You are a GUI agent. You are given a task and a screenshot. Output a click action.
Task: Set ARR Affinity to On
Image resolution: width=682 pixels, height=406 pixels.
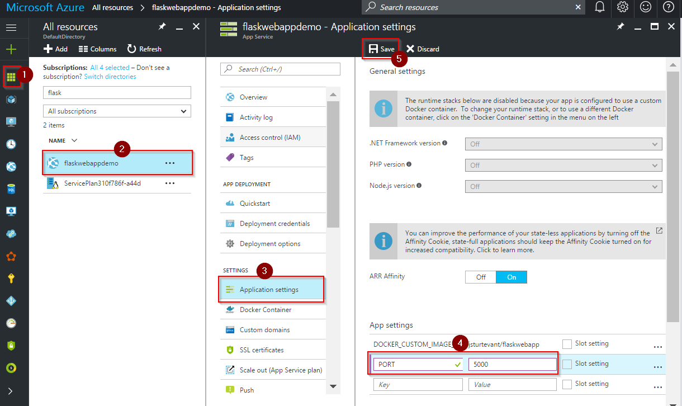(512, 277)
